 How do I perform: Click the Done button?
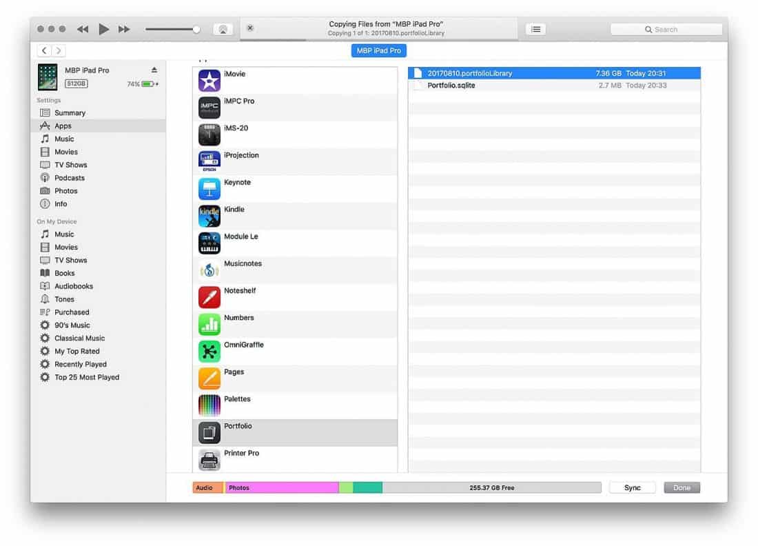(682, 487)
